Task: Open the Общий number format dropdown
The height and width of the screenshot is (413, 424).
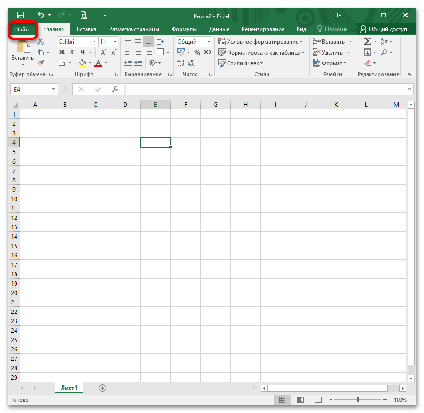Action: point(209,42)
